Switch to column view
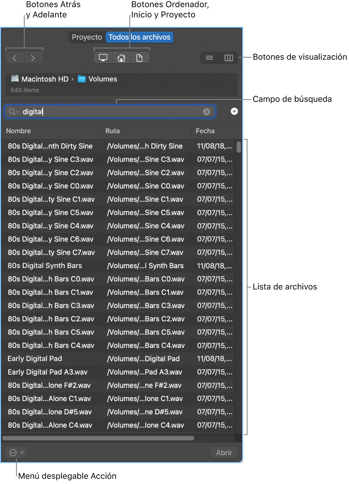This screenshot has height=484, width=349. (x=229, y=58)
